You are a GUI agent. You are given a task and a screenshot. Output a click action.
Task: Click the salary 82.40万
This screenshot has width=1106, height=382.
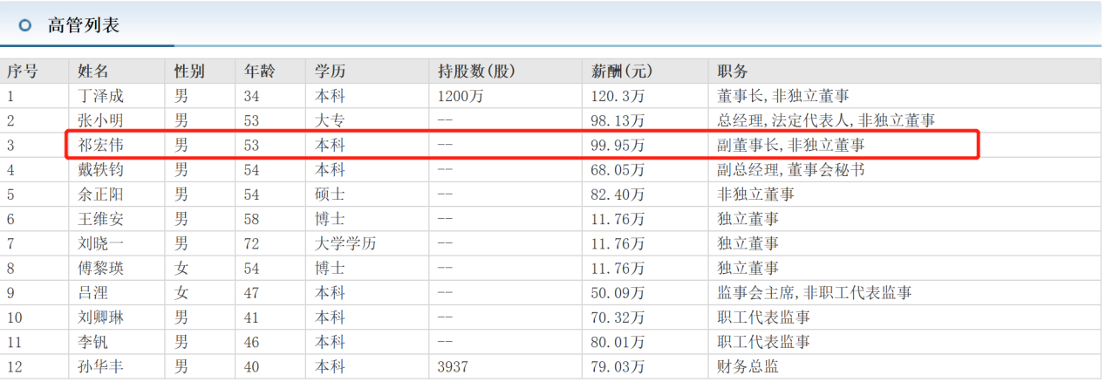click(618, 194)
